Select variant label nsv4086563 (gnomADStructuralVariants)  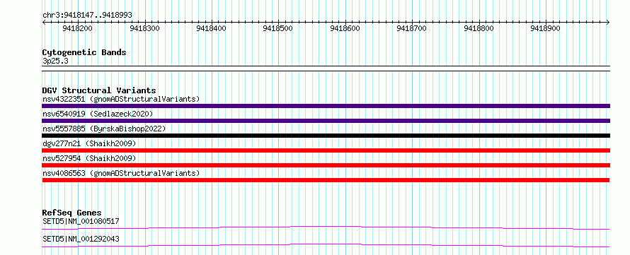(x=121, y=173)
